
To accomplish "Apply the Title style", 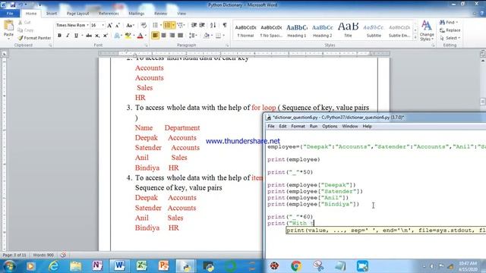I will coord(348,30).
